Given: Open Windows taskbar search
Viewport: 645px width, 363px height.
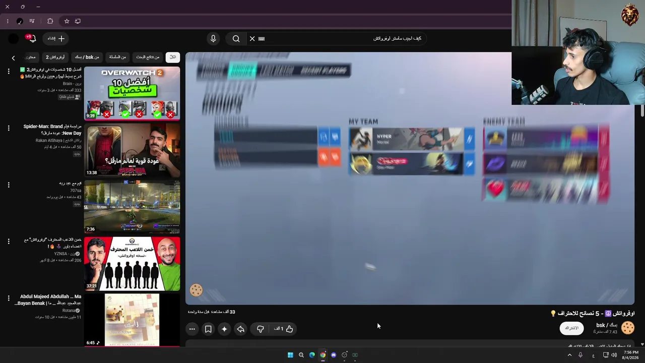Looking at the screenshot, I should tap(301, 355).
